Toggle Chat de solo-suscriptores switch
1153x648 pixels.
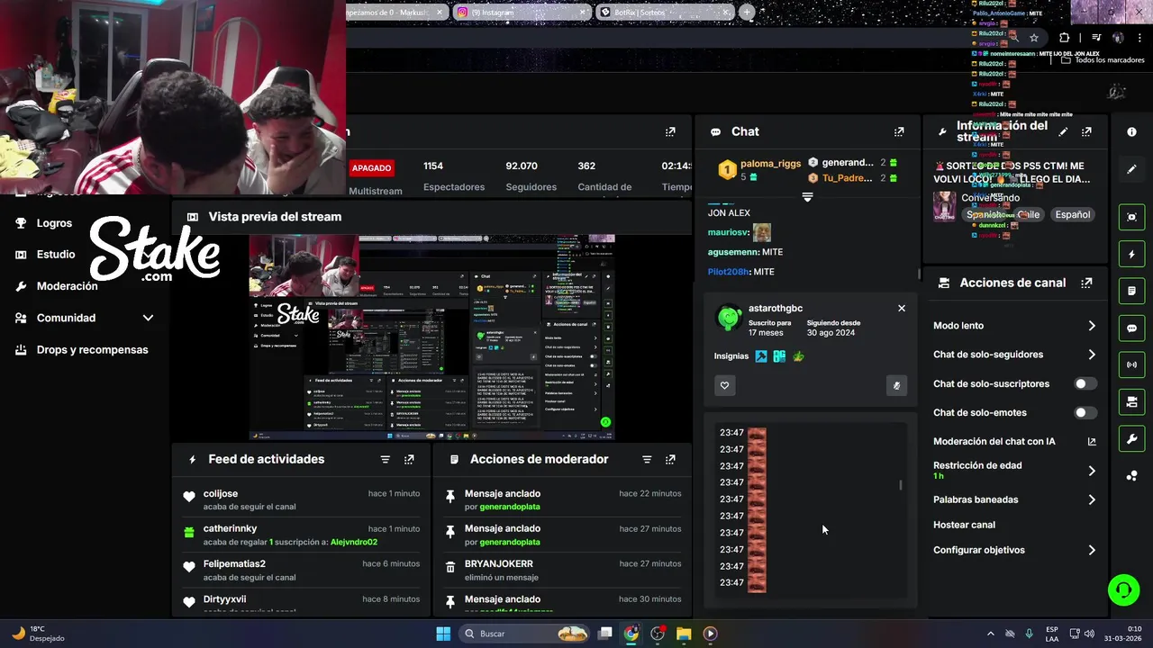tap(1085, 383)
